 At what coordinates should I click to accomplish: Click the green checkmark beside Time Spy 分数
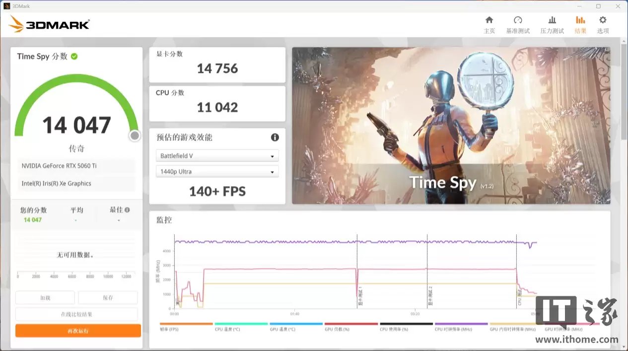(x=74, y=56)
